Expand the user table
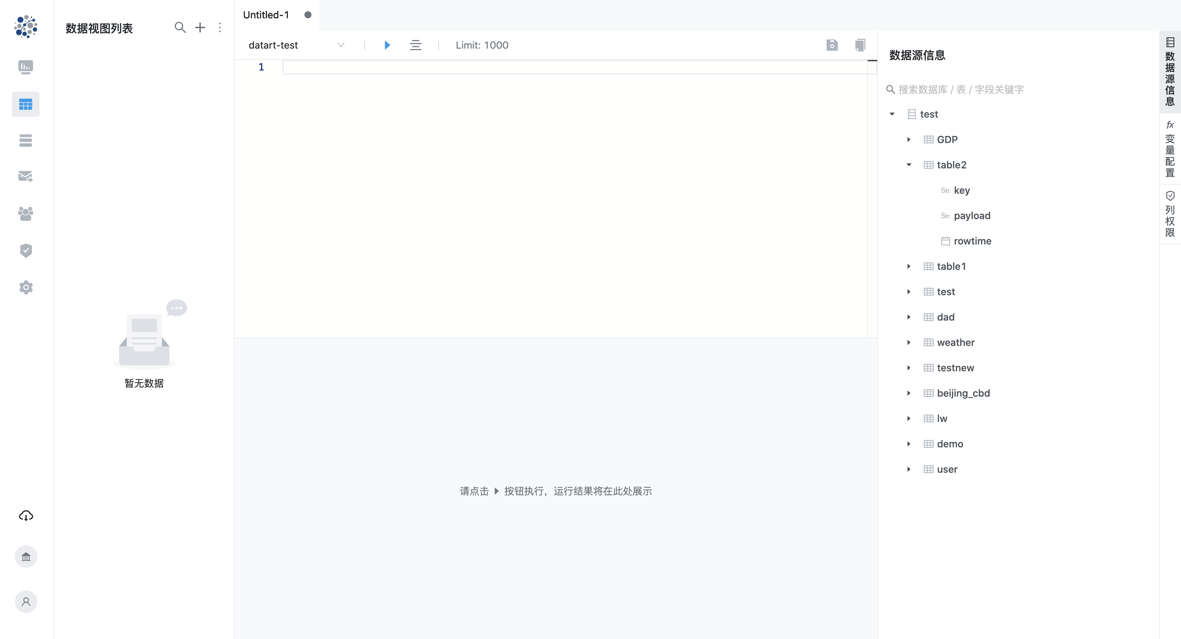1181x639 pixels. pyautogui.click(x=909, y=470)
